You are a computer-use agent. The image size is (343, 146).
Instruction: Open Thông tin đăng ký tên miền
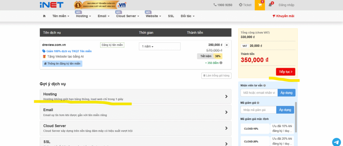[x=62, y=64]
